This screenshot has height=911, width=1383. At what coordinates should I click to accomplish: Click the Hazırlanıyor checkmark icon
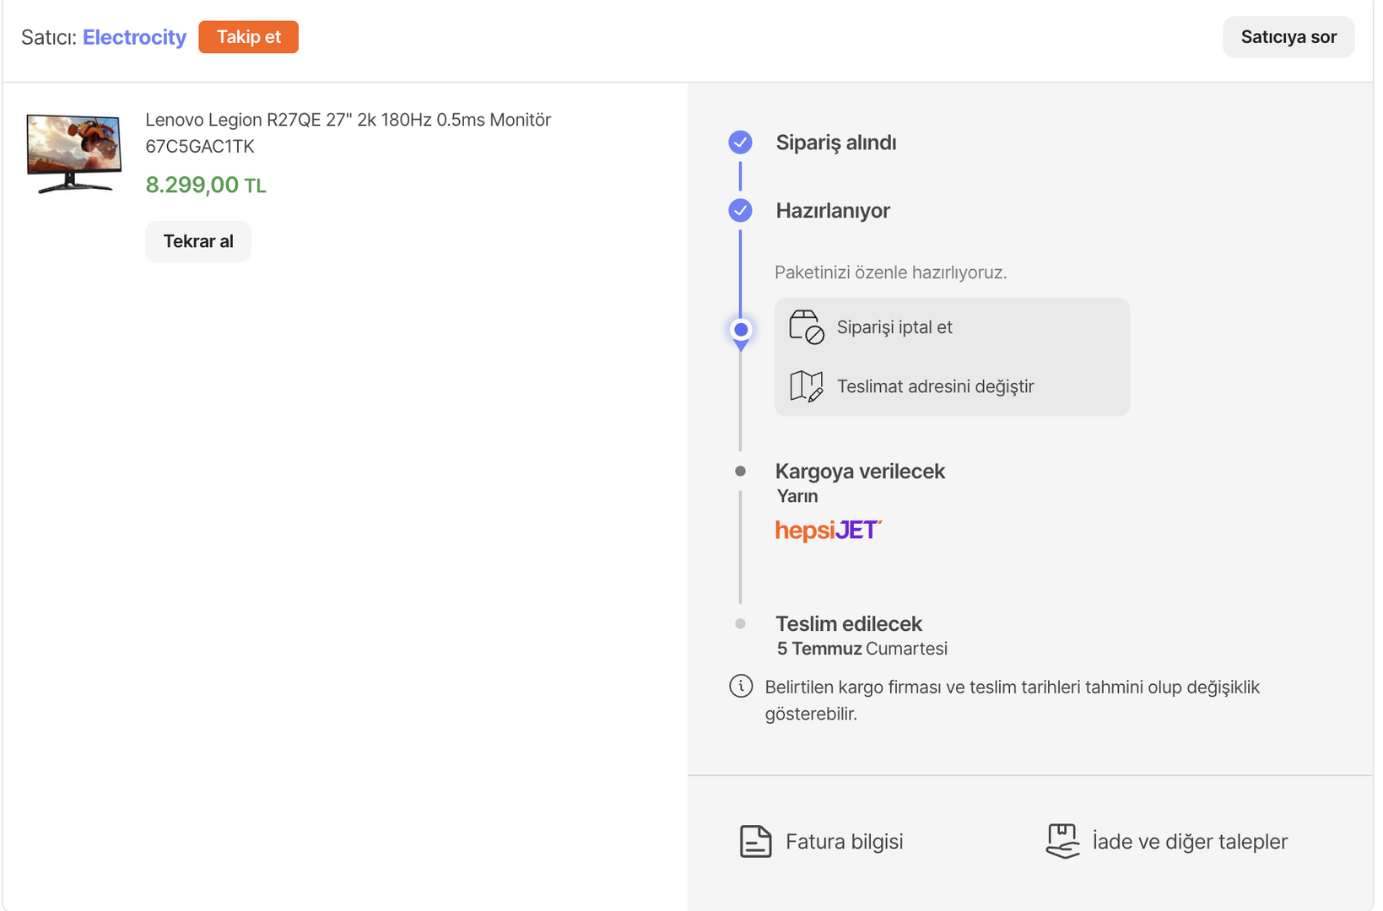click(x=740, y=211)
